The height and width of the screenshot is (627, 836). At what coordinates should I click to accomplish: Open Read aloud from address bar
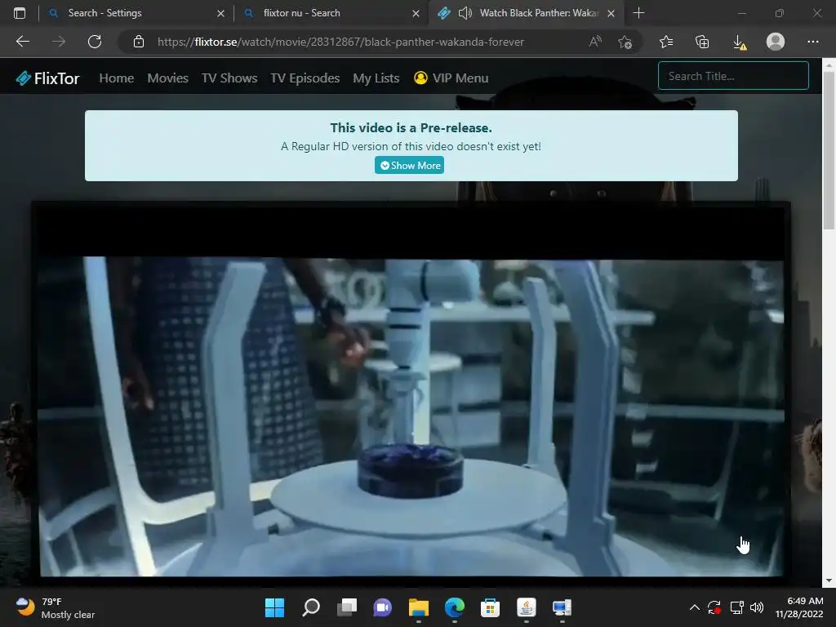tap(595, 42)
